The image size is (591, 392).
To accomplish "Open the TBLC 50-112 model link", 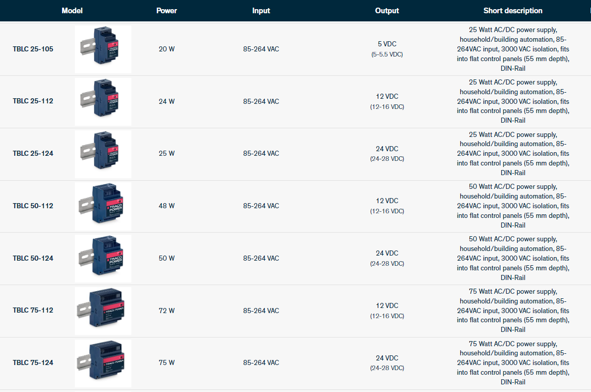I will click(33, 206).
